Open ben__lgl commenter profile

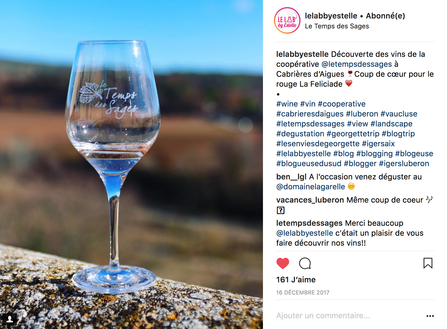tap(291, 177)
